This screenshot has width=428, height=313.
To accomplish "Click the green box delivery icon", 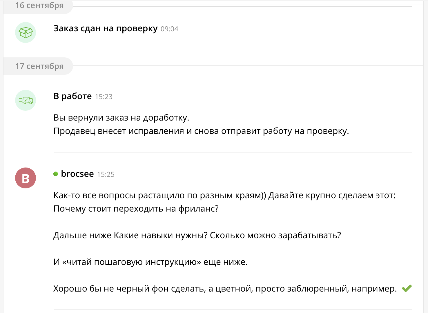I will [x=26, y=32].
